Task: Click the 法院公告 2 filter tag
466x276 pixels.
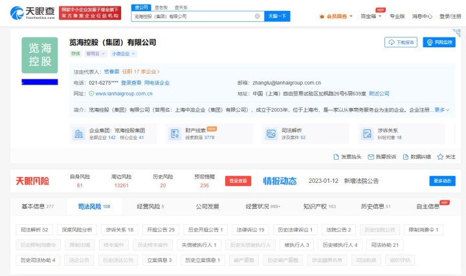Action: click(338, 229)
